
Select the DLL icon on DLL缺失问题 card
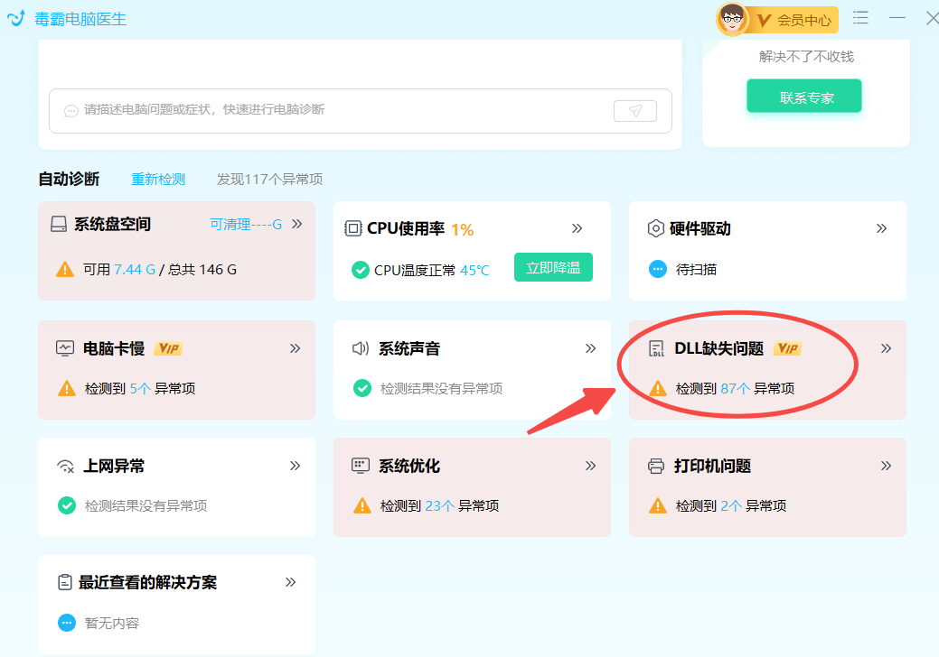[x=657, y=347]
